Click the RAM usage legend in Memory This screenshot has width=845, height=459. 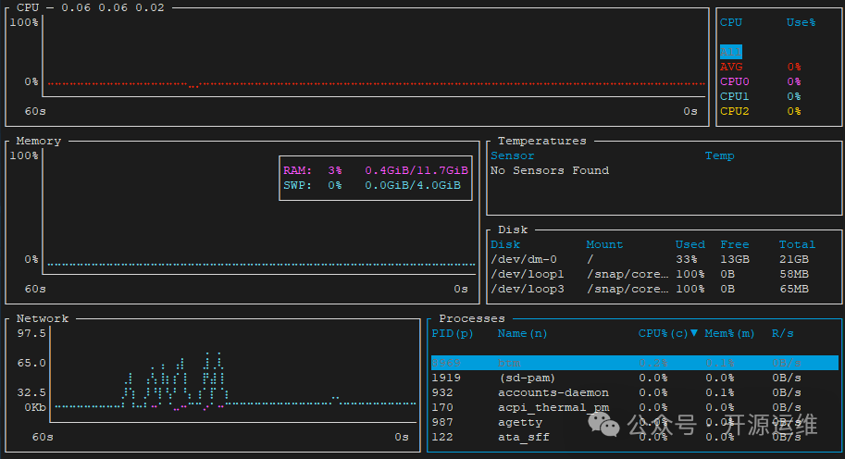pyautogui.click(x=375, y=170)
